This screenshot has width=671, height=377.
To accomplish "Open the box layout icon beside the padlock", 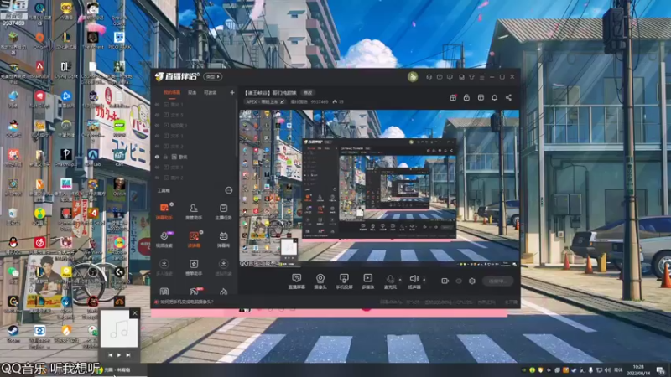I will pyautogui.click(x=481, y=97).
